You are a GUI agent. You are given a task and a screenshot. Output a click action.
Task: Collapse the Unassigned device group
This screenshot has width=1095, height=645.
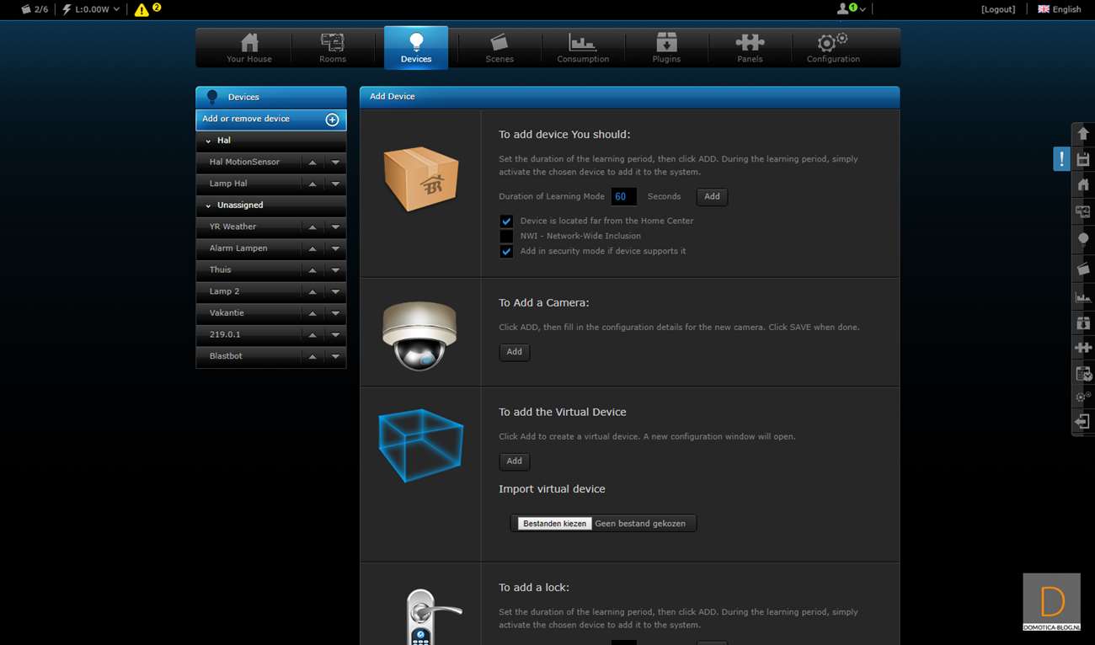tap(208, 205)
